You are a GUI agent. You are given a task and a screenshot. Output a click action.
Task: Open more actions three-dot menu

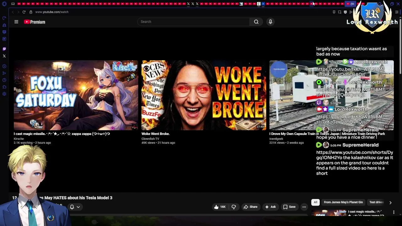click(x=304, y=207)
